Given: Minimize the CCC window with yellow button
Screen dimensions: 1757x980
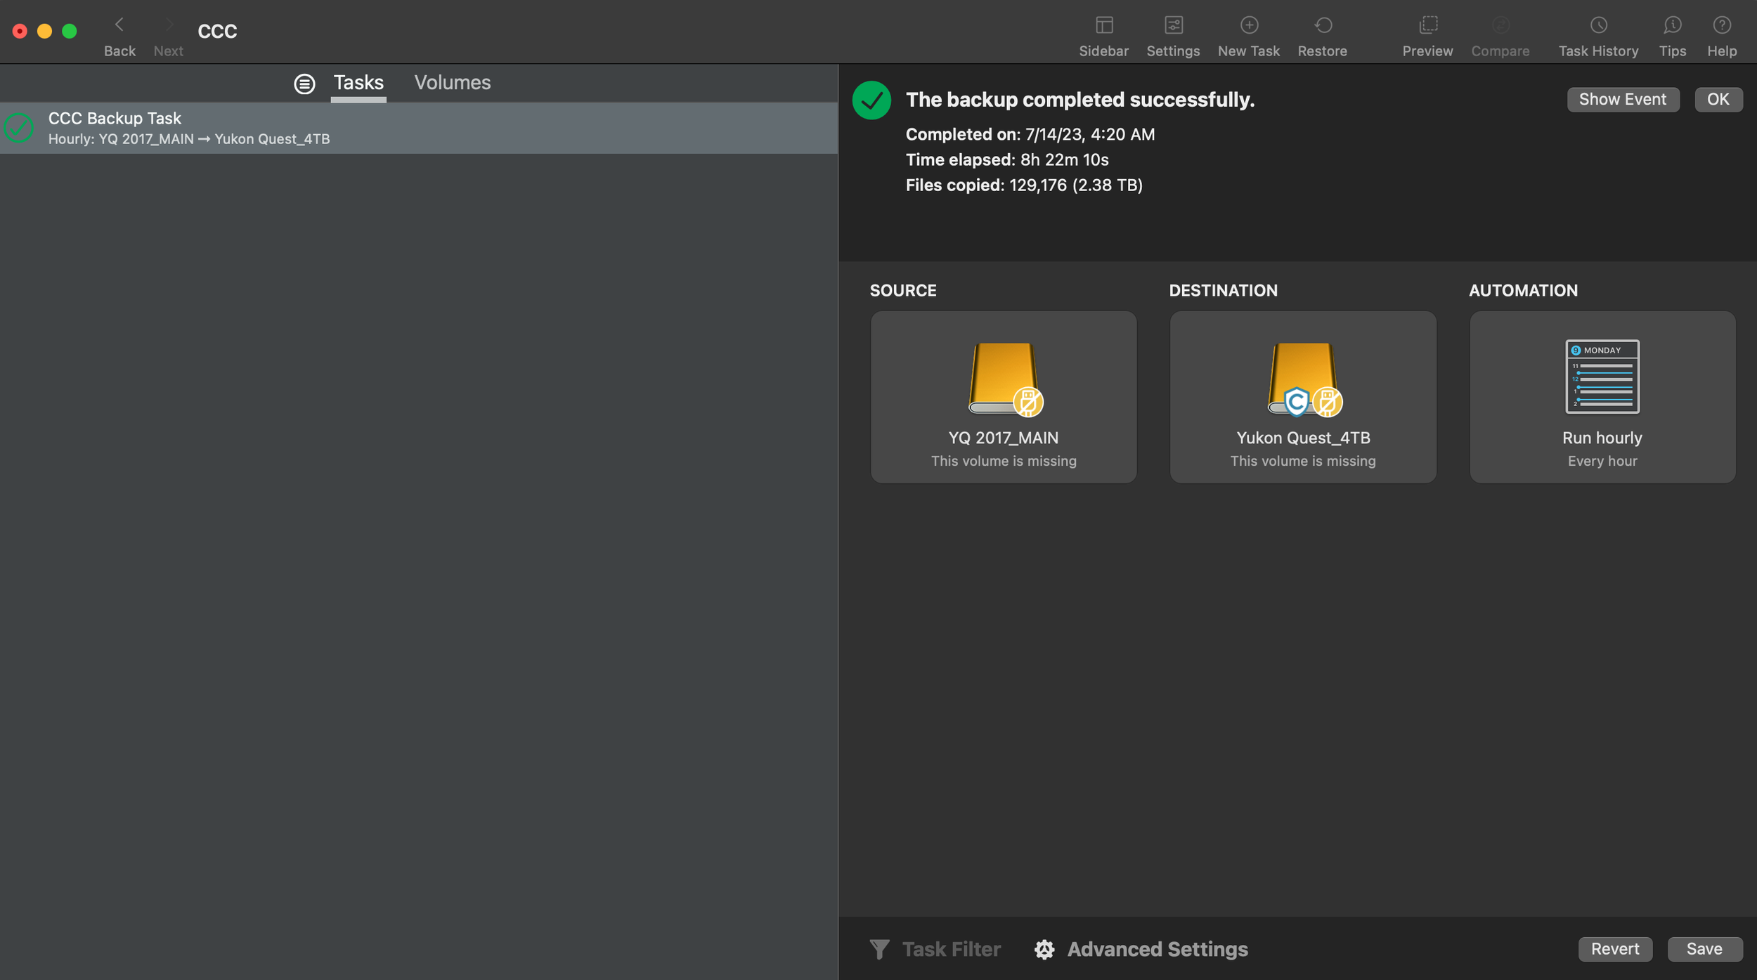Looking at the screenshot, I should coord(44,31).
